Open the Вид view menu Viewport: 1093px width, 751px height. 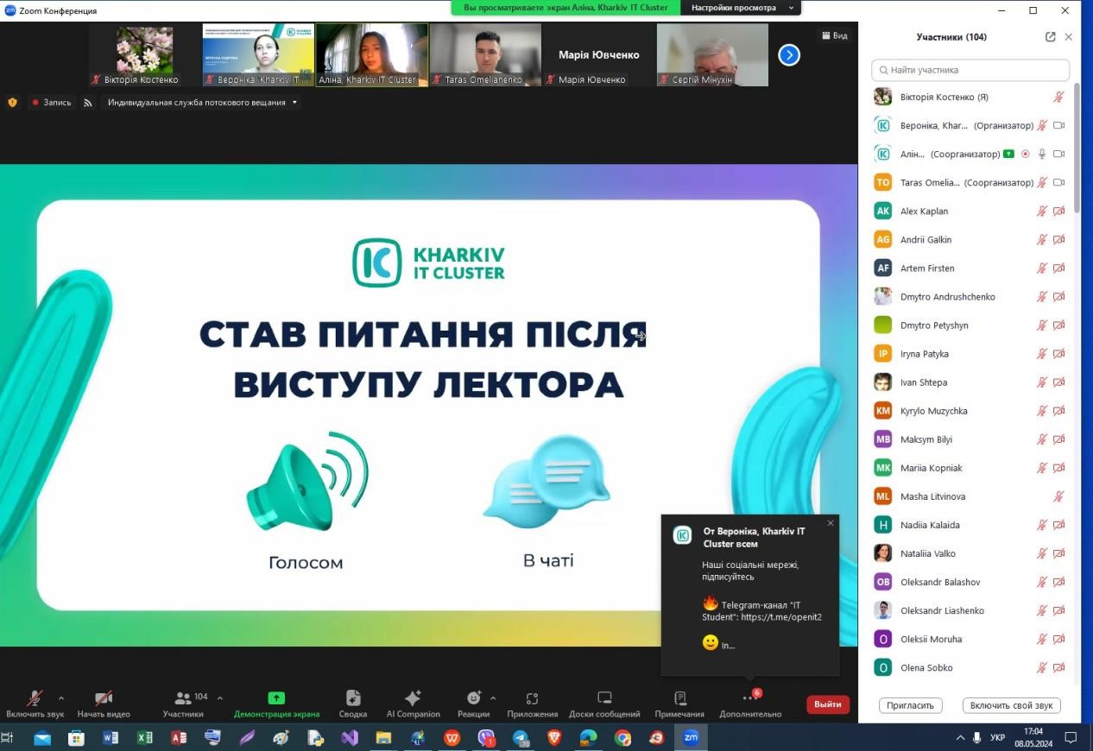[834, 35]
